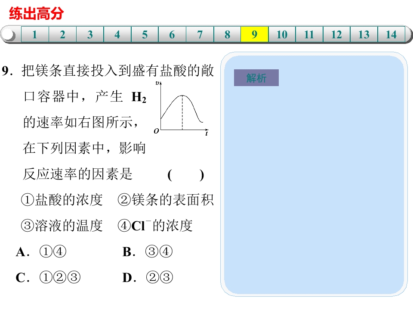Go to question 10 tab

(282, 34)
